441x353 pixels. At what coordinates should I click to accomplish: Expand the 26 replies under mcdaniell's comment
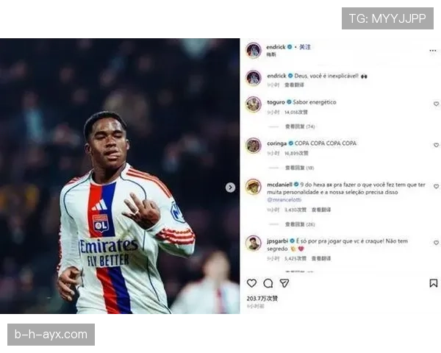point(300,224)
